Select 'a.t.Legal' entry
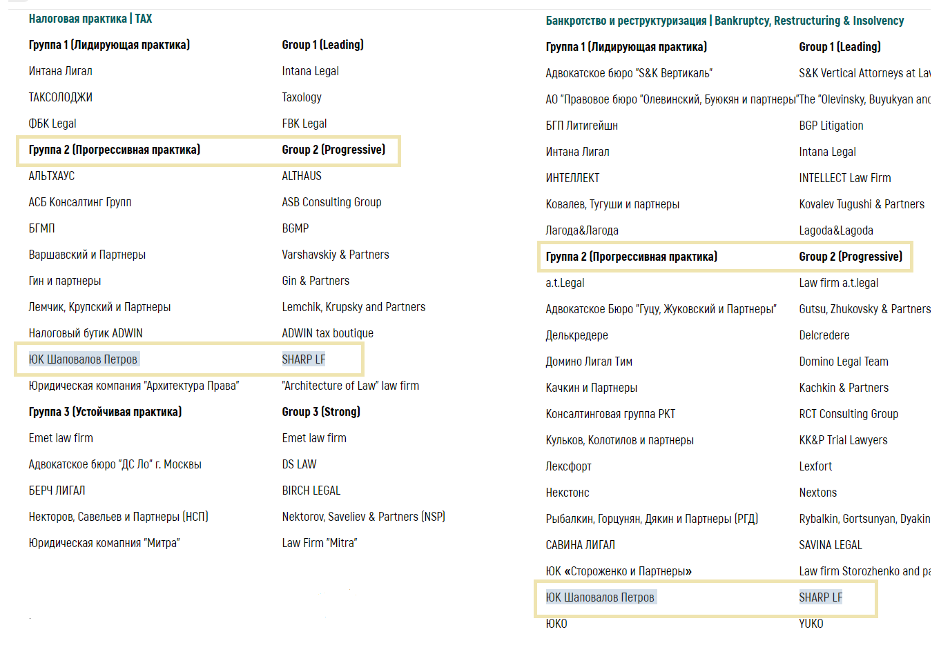Viewport: 950px width, 654px height. tap(565, 283)
